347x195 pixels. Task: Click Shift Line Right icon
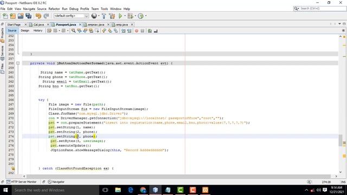129,31
